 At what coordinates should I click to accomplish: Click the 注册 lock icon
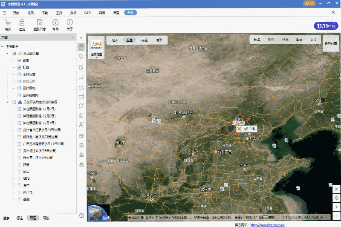coord(22,23)
